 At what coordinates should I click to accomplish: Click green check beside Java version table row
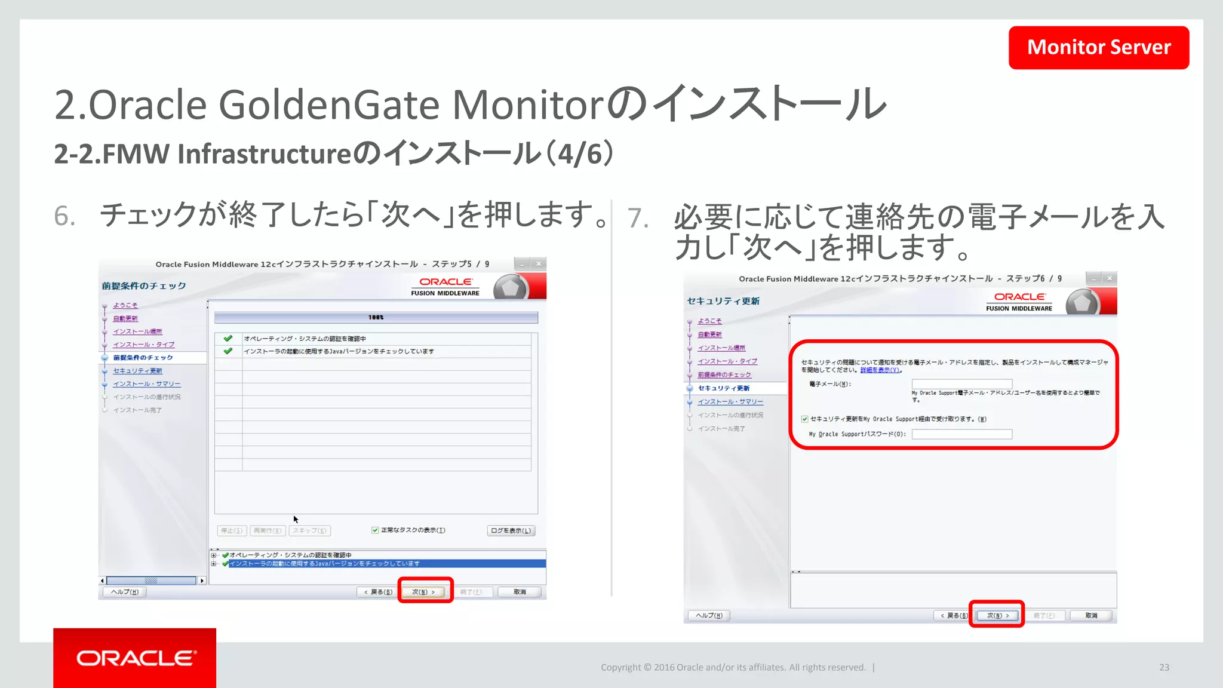pyautogui.click(x=228, y=351)
